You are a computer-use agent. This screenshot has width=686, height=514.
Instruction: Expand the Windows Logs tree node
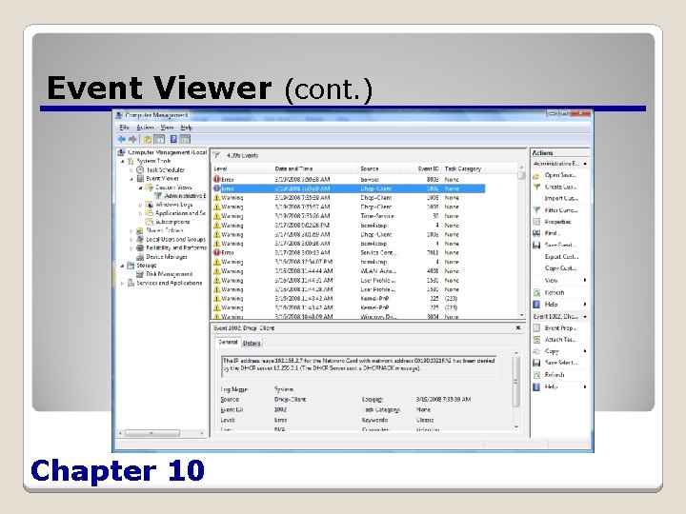(140, 205)
